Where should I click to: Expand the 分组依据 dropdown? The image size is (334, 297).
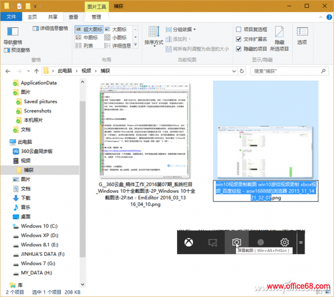click(x=183, y=30)
